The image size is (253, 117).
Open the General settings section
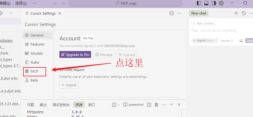point(37,35)
